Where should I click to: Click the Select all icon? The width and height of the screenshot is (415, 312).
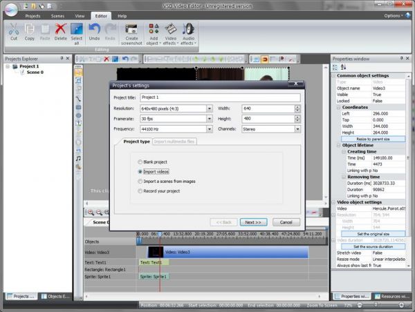click(77, 29)
